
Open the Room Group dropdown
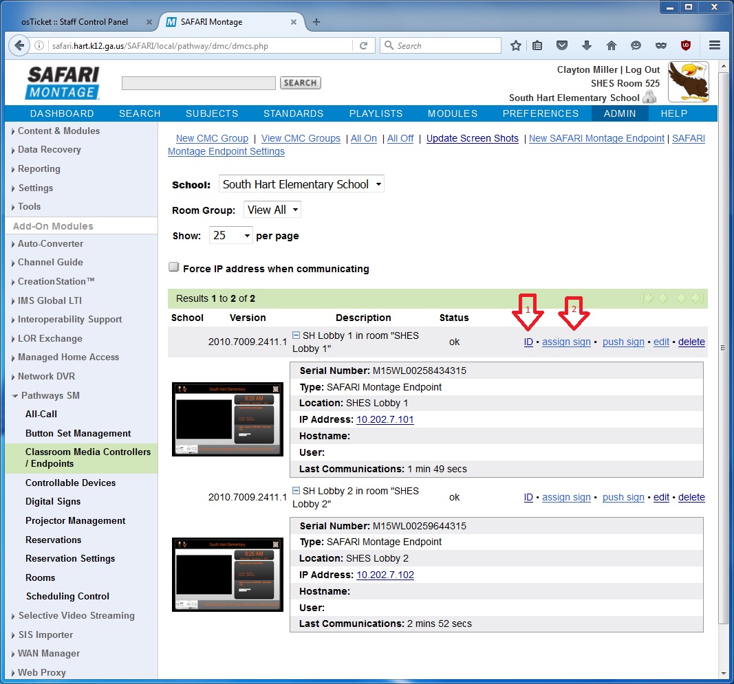[272, 210]
